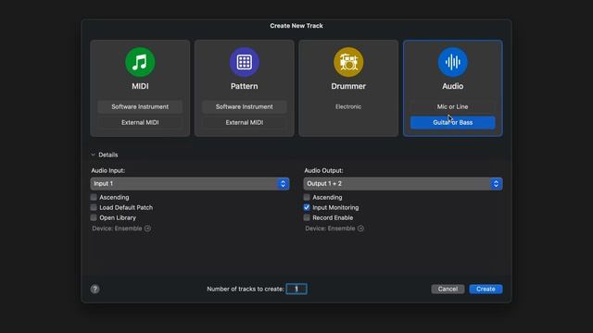Click the Drummer track type title
The width and height of the screenshot is (593, 333).
348,86
